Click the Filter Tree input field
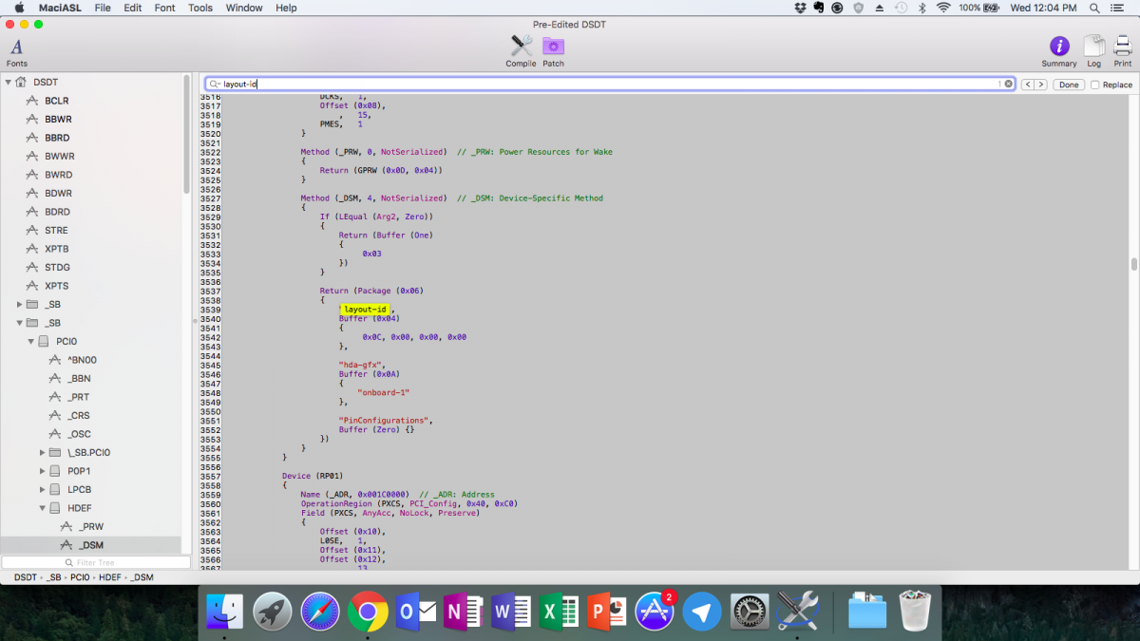 click(x=95, y=563)
